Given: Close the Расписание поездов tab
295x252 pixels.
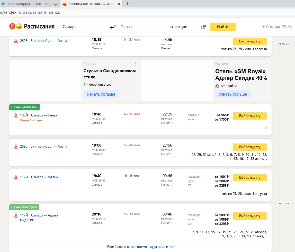Looking at the screenshot, I should pyautogui.click(x=119, y=4).
